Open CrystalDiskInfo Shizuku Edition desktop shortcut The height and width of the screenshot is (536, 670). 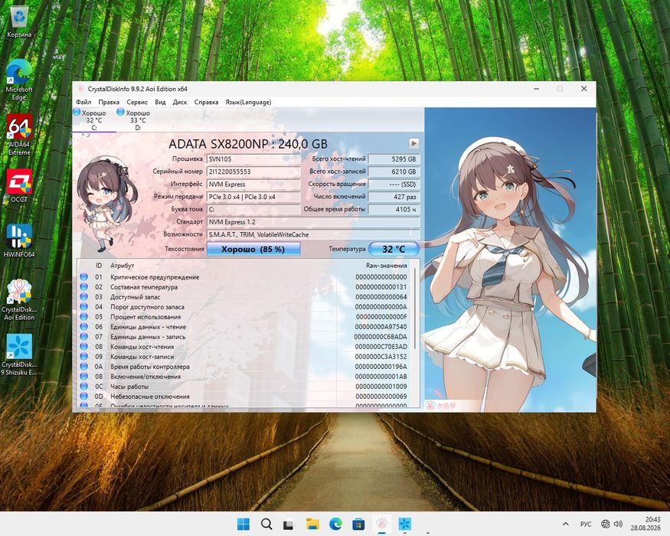[x=19, y=355]
